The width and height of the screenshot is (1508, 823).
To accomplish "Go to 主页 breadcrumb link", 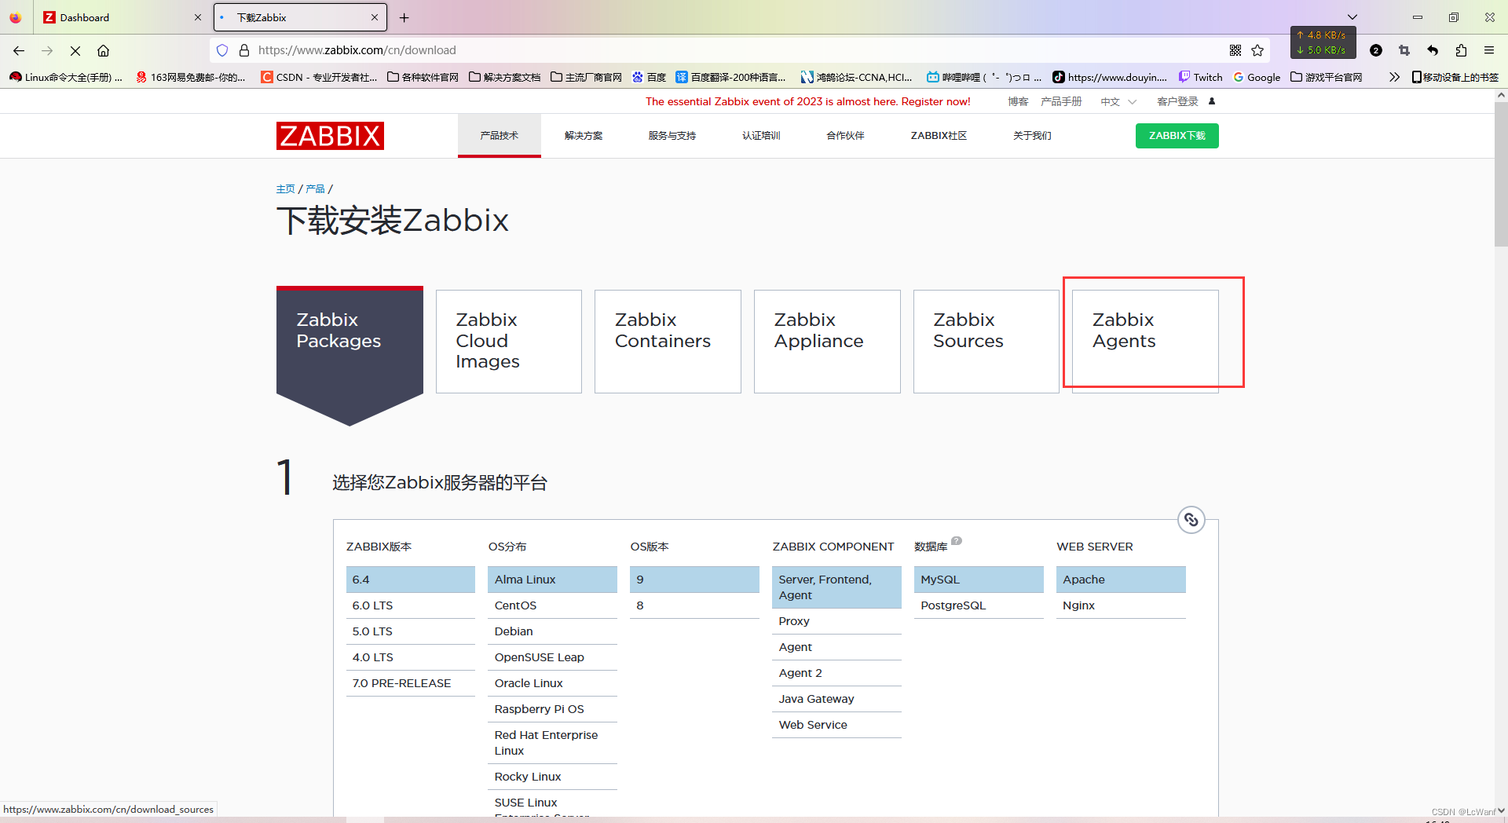I will (286, 189).
